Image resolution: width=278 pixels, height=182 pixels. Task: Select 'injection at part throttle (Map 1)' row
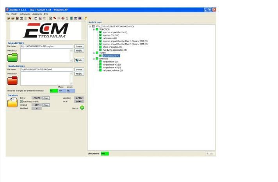coord(125,41)
